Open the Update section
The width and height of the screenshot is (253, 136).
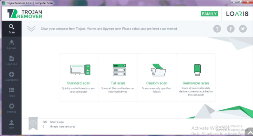tap(12, 45)
